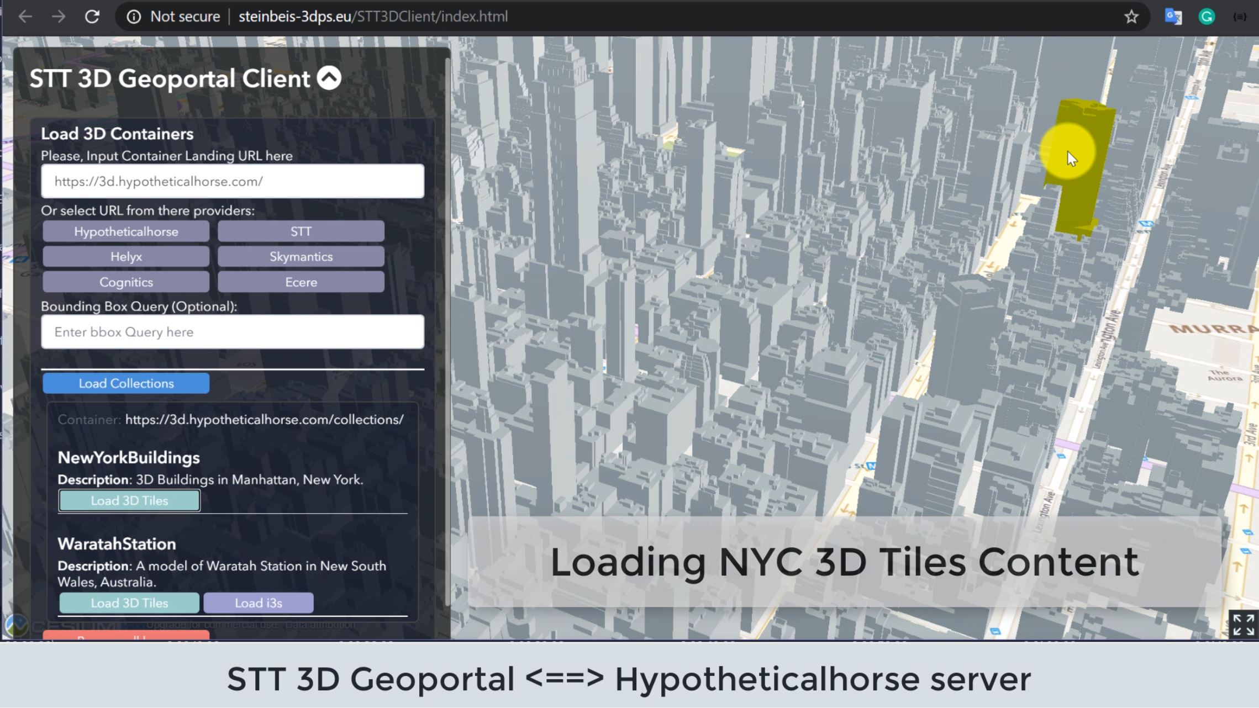Click the blue subway marker near Lexington
The height and width of the screenshot is (708, 1259).
pyautogui.click(x=1146, y=224)
